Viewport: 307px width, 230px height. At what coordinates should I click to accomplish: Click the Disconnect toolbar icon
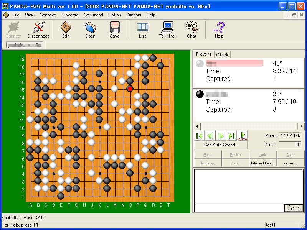[38, 30]
